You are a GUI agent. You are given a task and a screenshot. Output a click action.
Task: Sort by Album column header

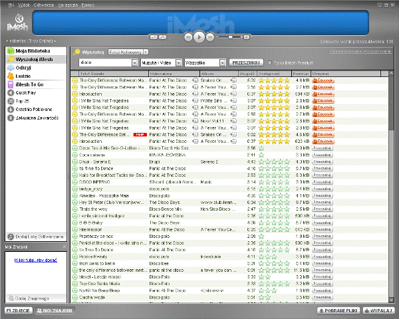point(219,74)
